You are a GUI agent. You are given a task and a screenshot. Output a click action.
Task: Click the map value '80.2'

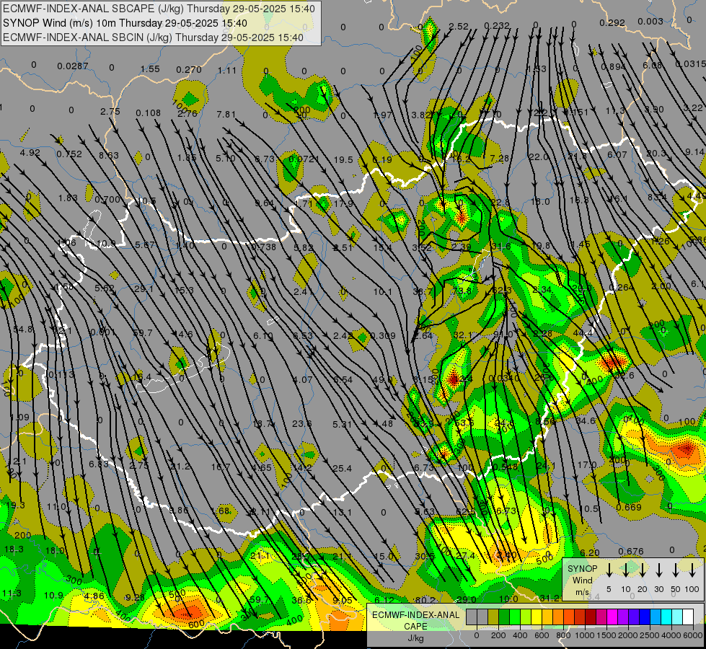425,600
